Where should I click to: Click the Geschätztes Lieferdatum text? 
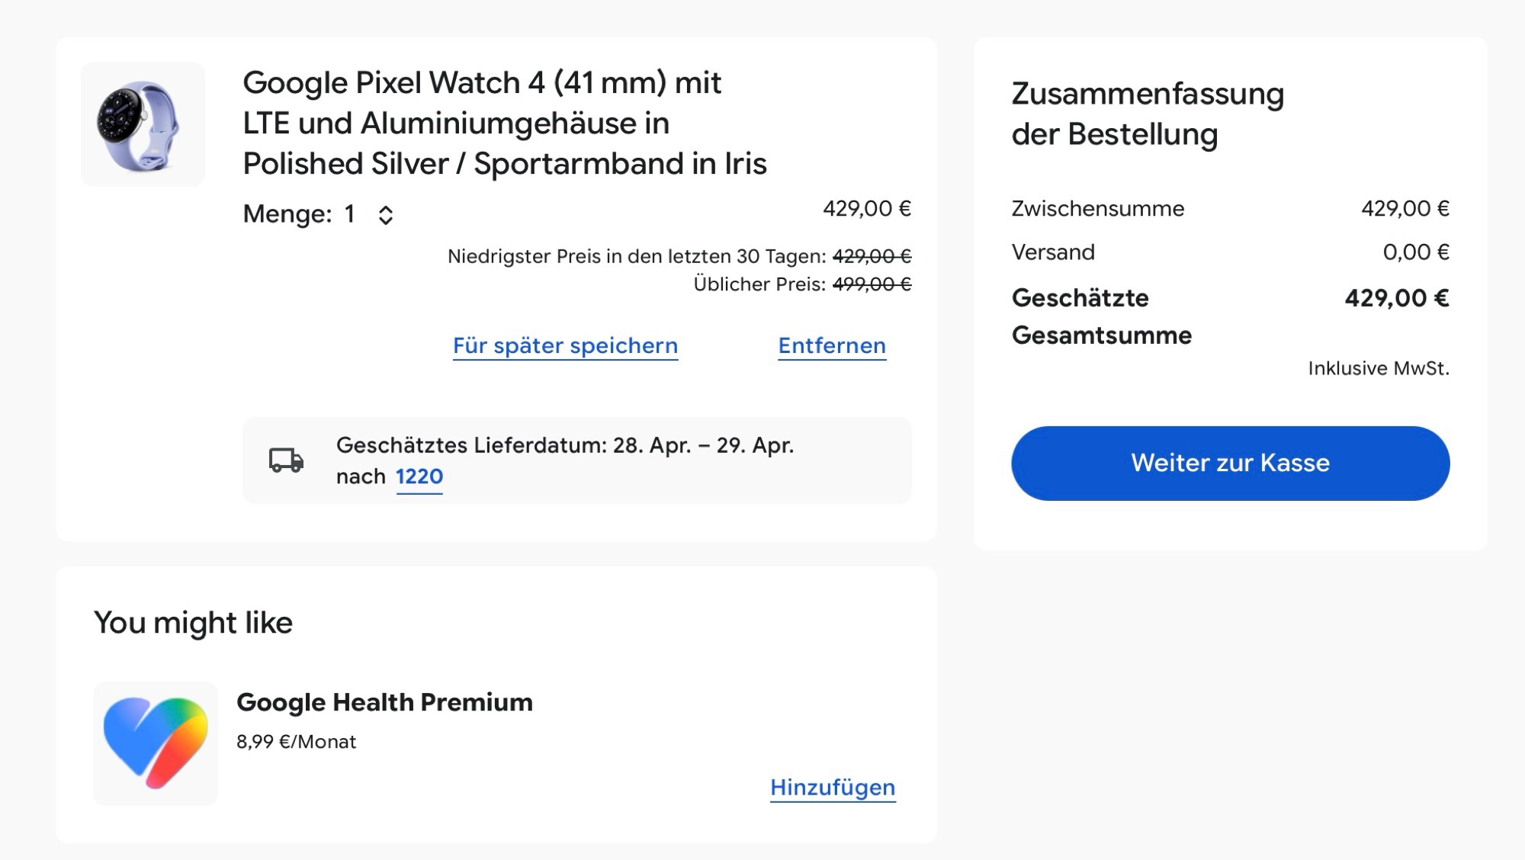564,445
